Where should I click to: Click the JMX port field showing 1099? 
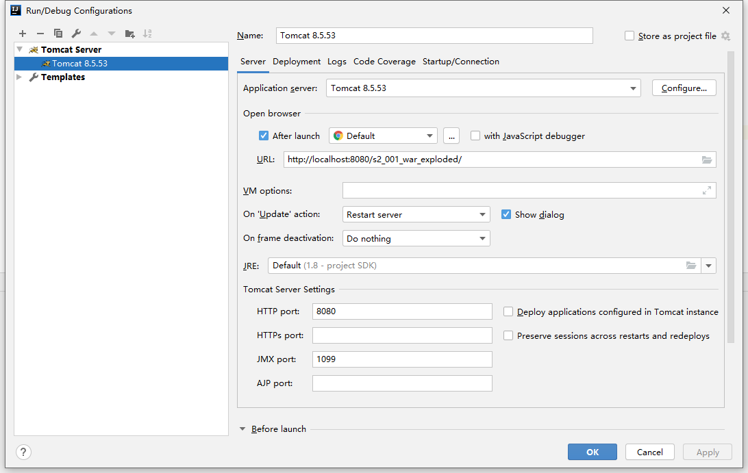click(x=402, y=359)
